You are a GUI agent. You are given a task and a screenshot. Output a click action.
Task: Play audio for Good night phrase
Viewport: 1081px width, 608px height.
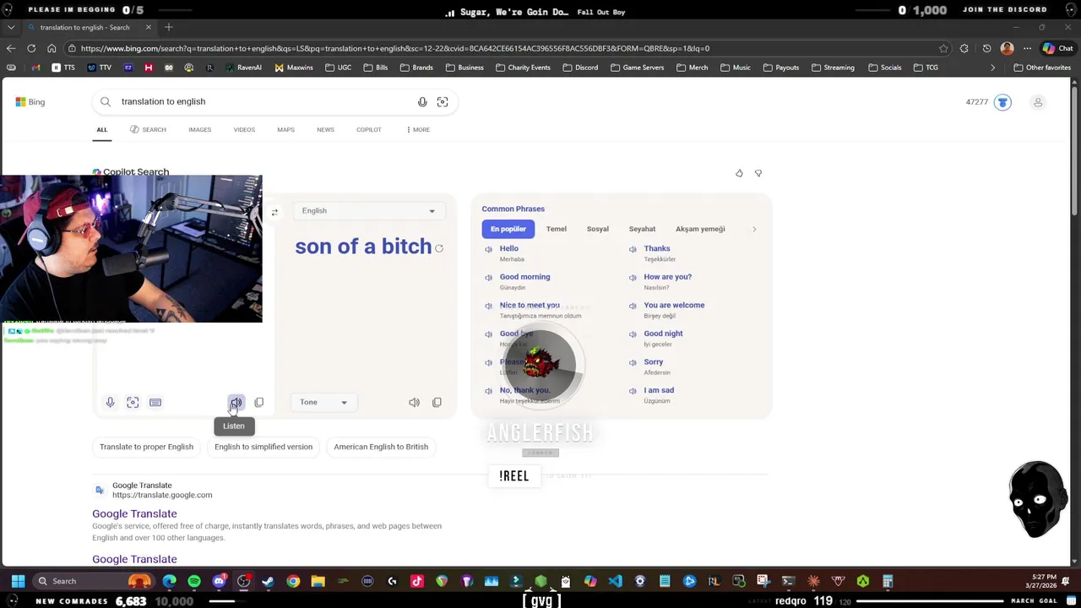(x=633, y=334)
